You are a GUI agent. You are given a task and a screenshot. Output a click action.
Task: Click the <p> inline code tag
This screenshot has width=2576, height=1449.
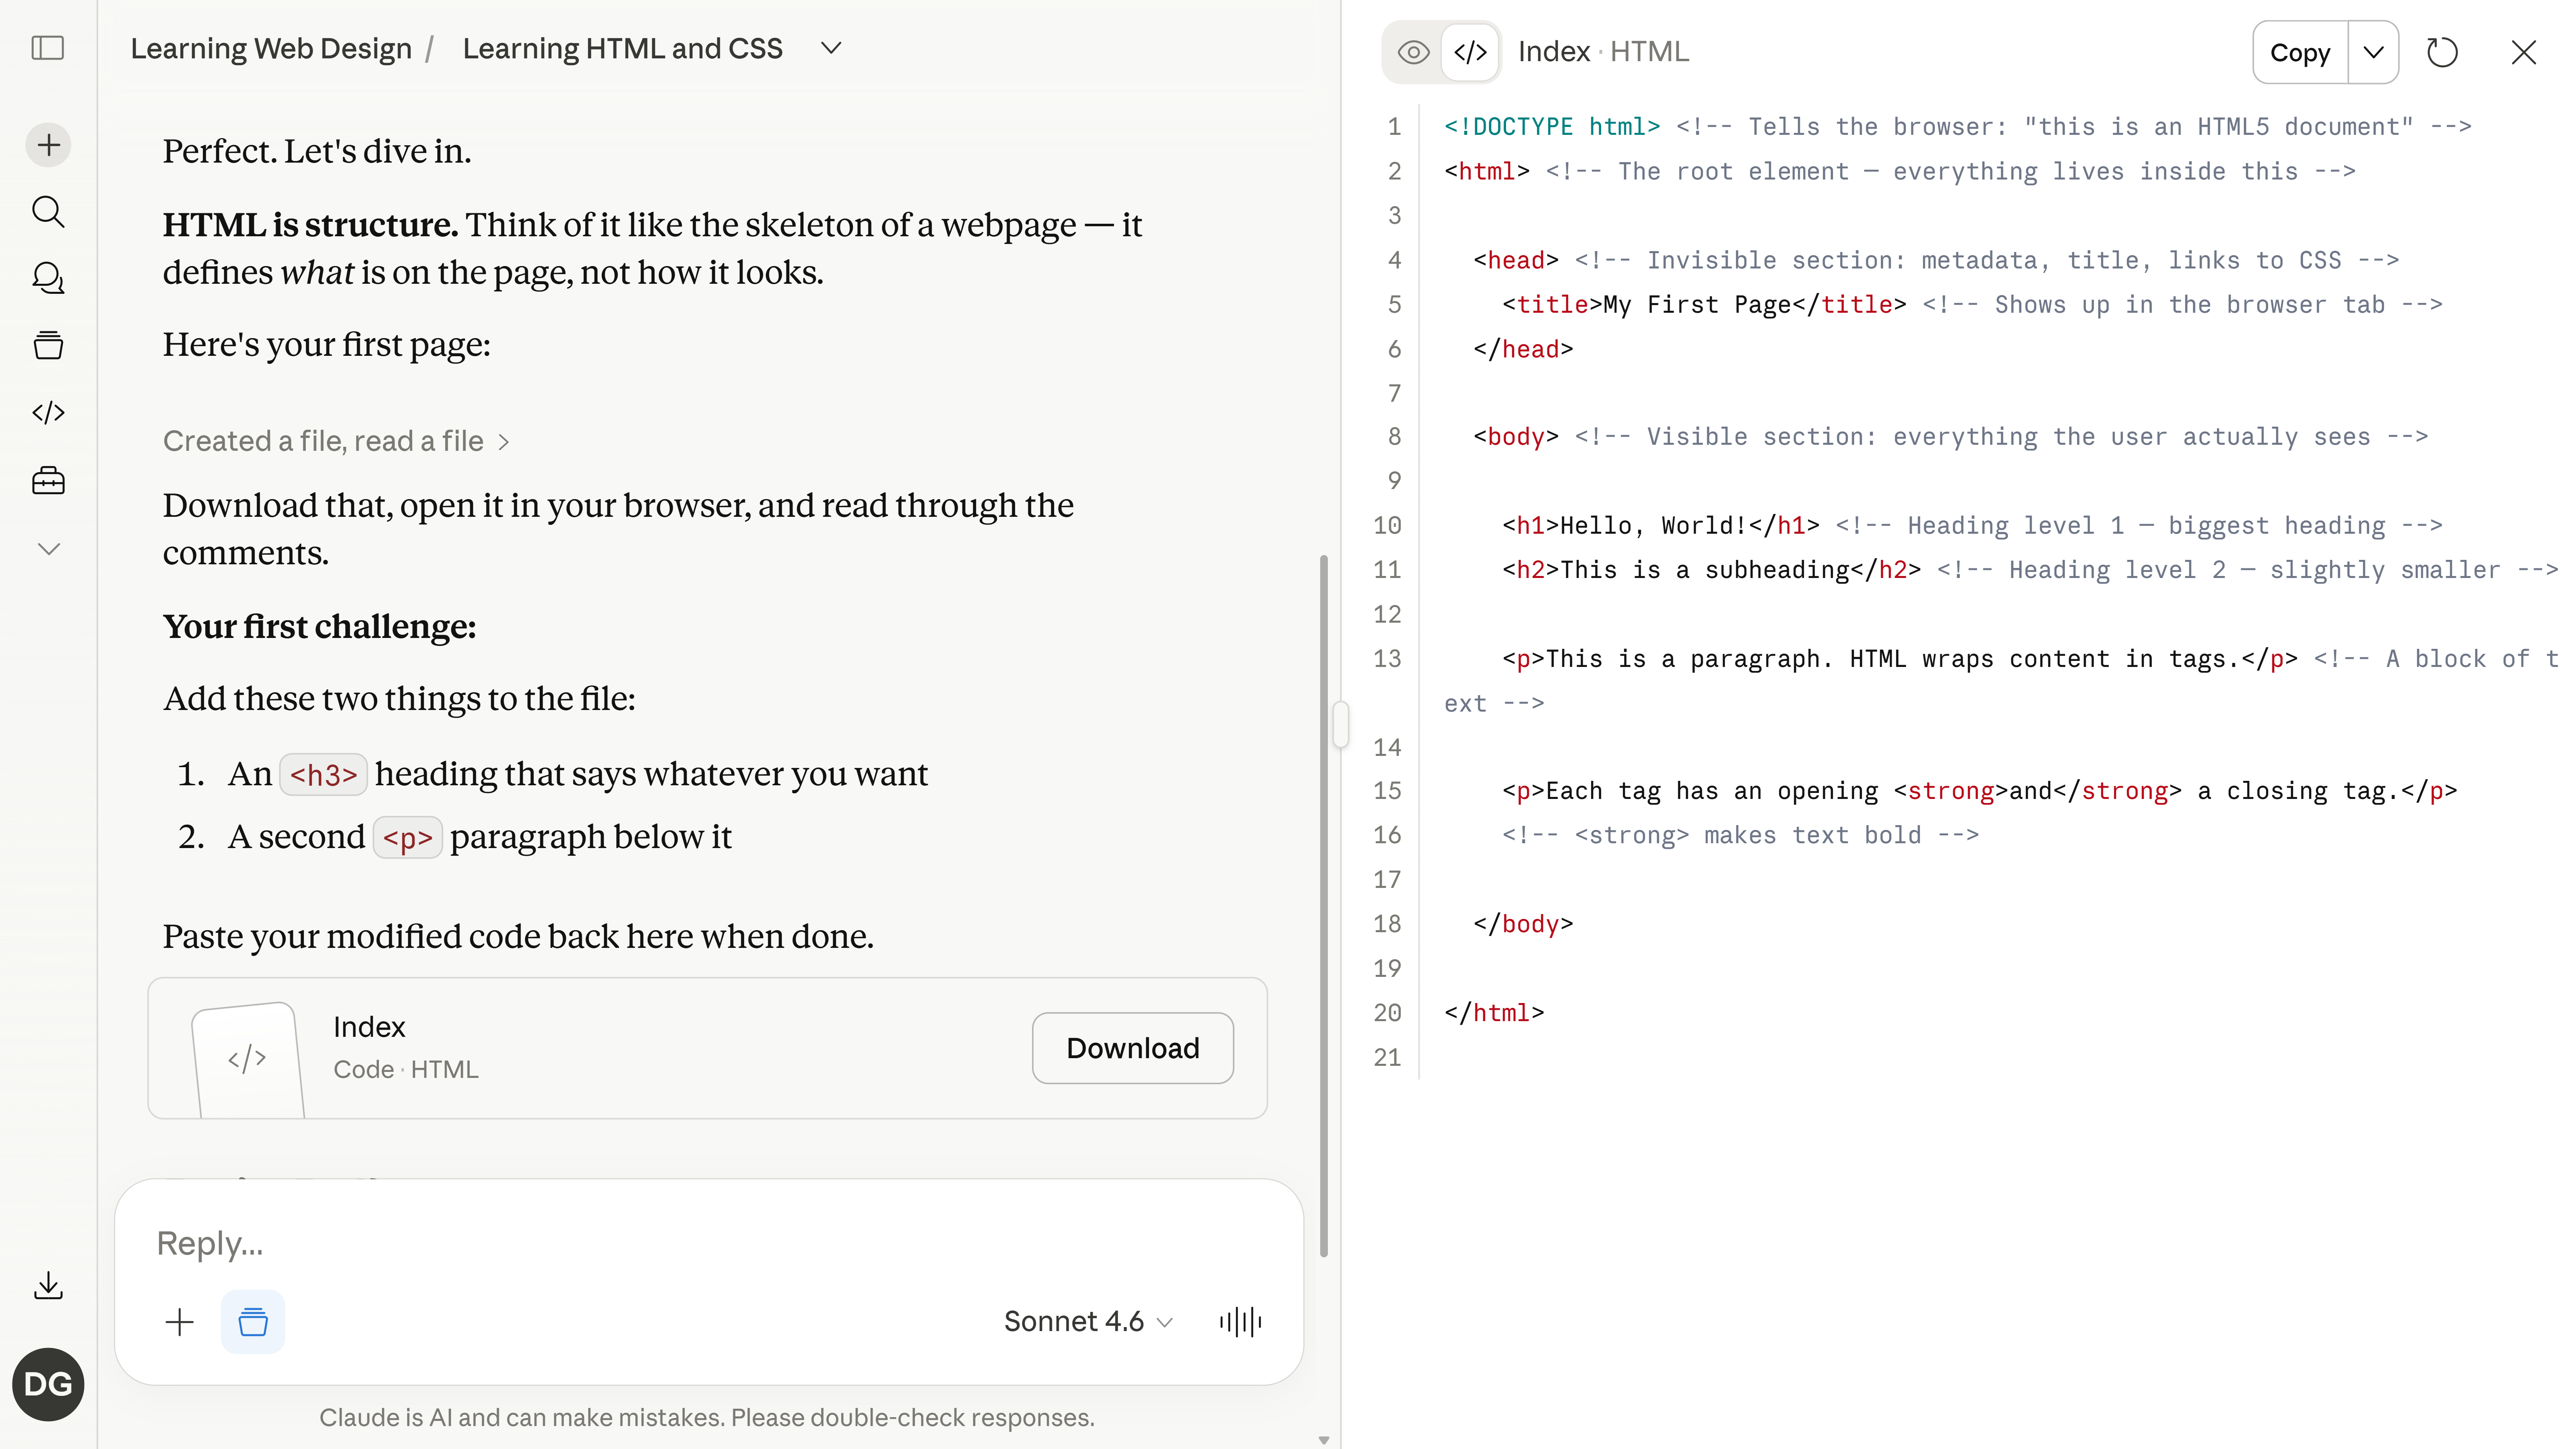pyautogui.click(x=407, y=838)
